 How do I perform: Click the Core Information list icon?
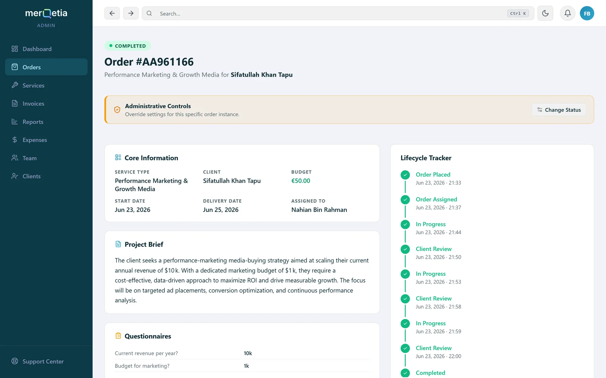[x=118, y=157]
